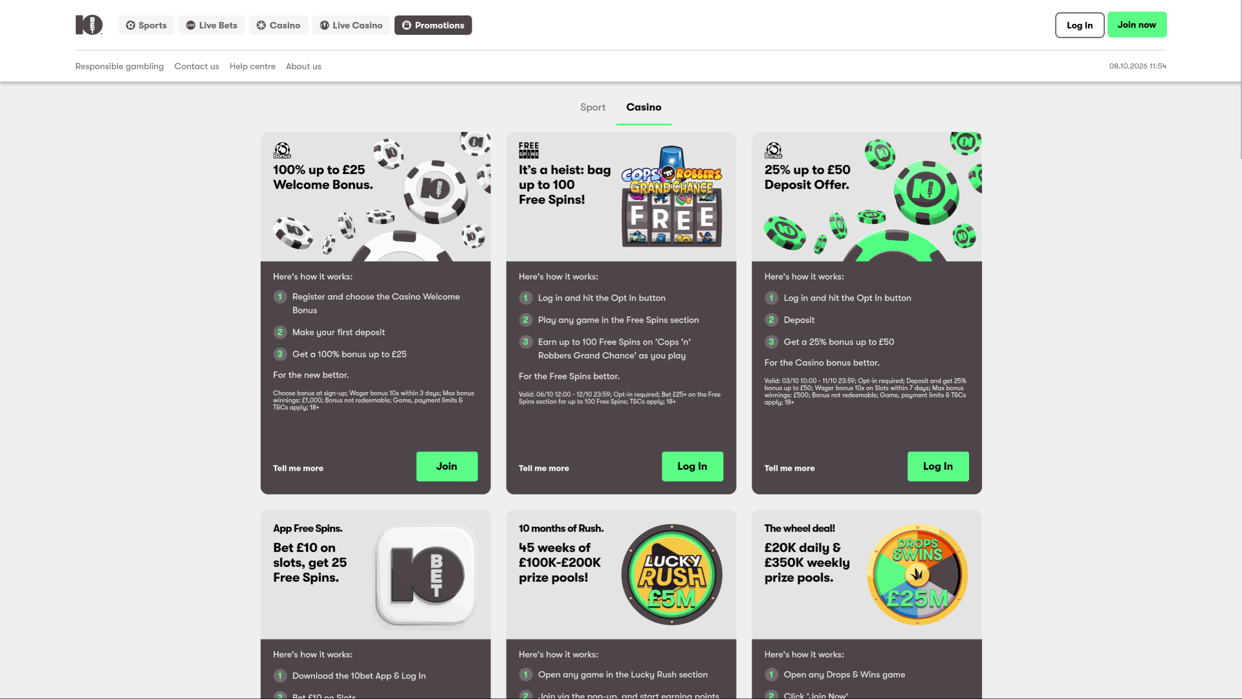Click '45 weeks of £100K-£200K prize pools!' heading
Screen dimensions: 1242x699
560,563
